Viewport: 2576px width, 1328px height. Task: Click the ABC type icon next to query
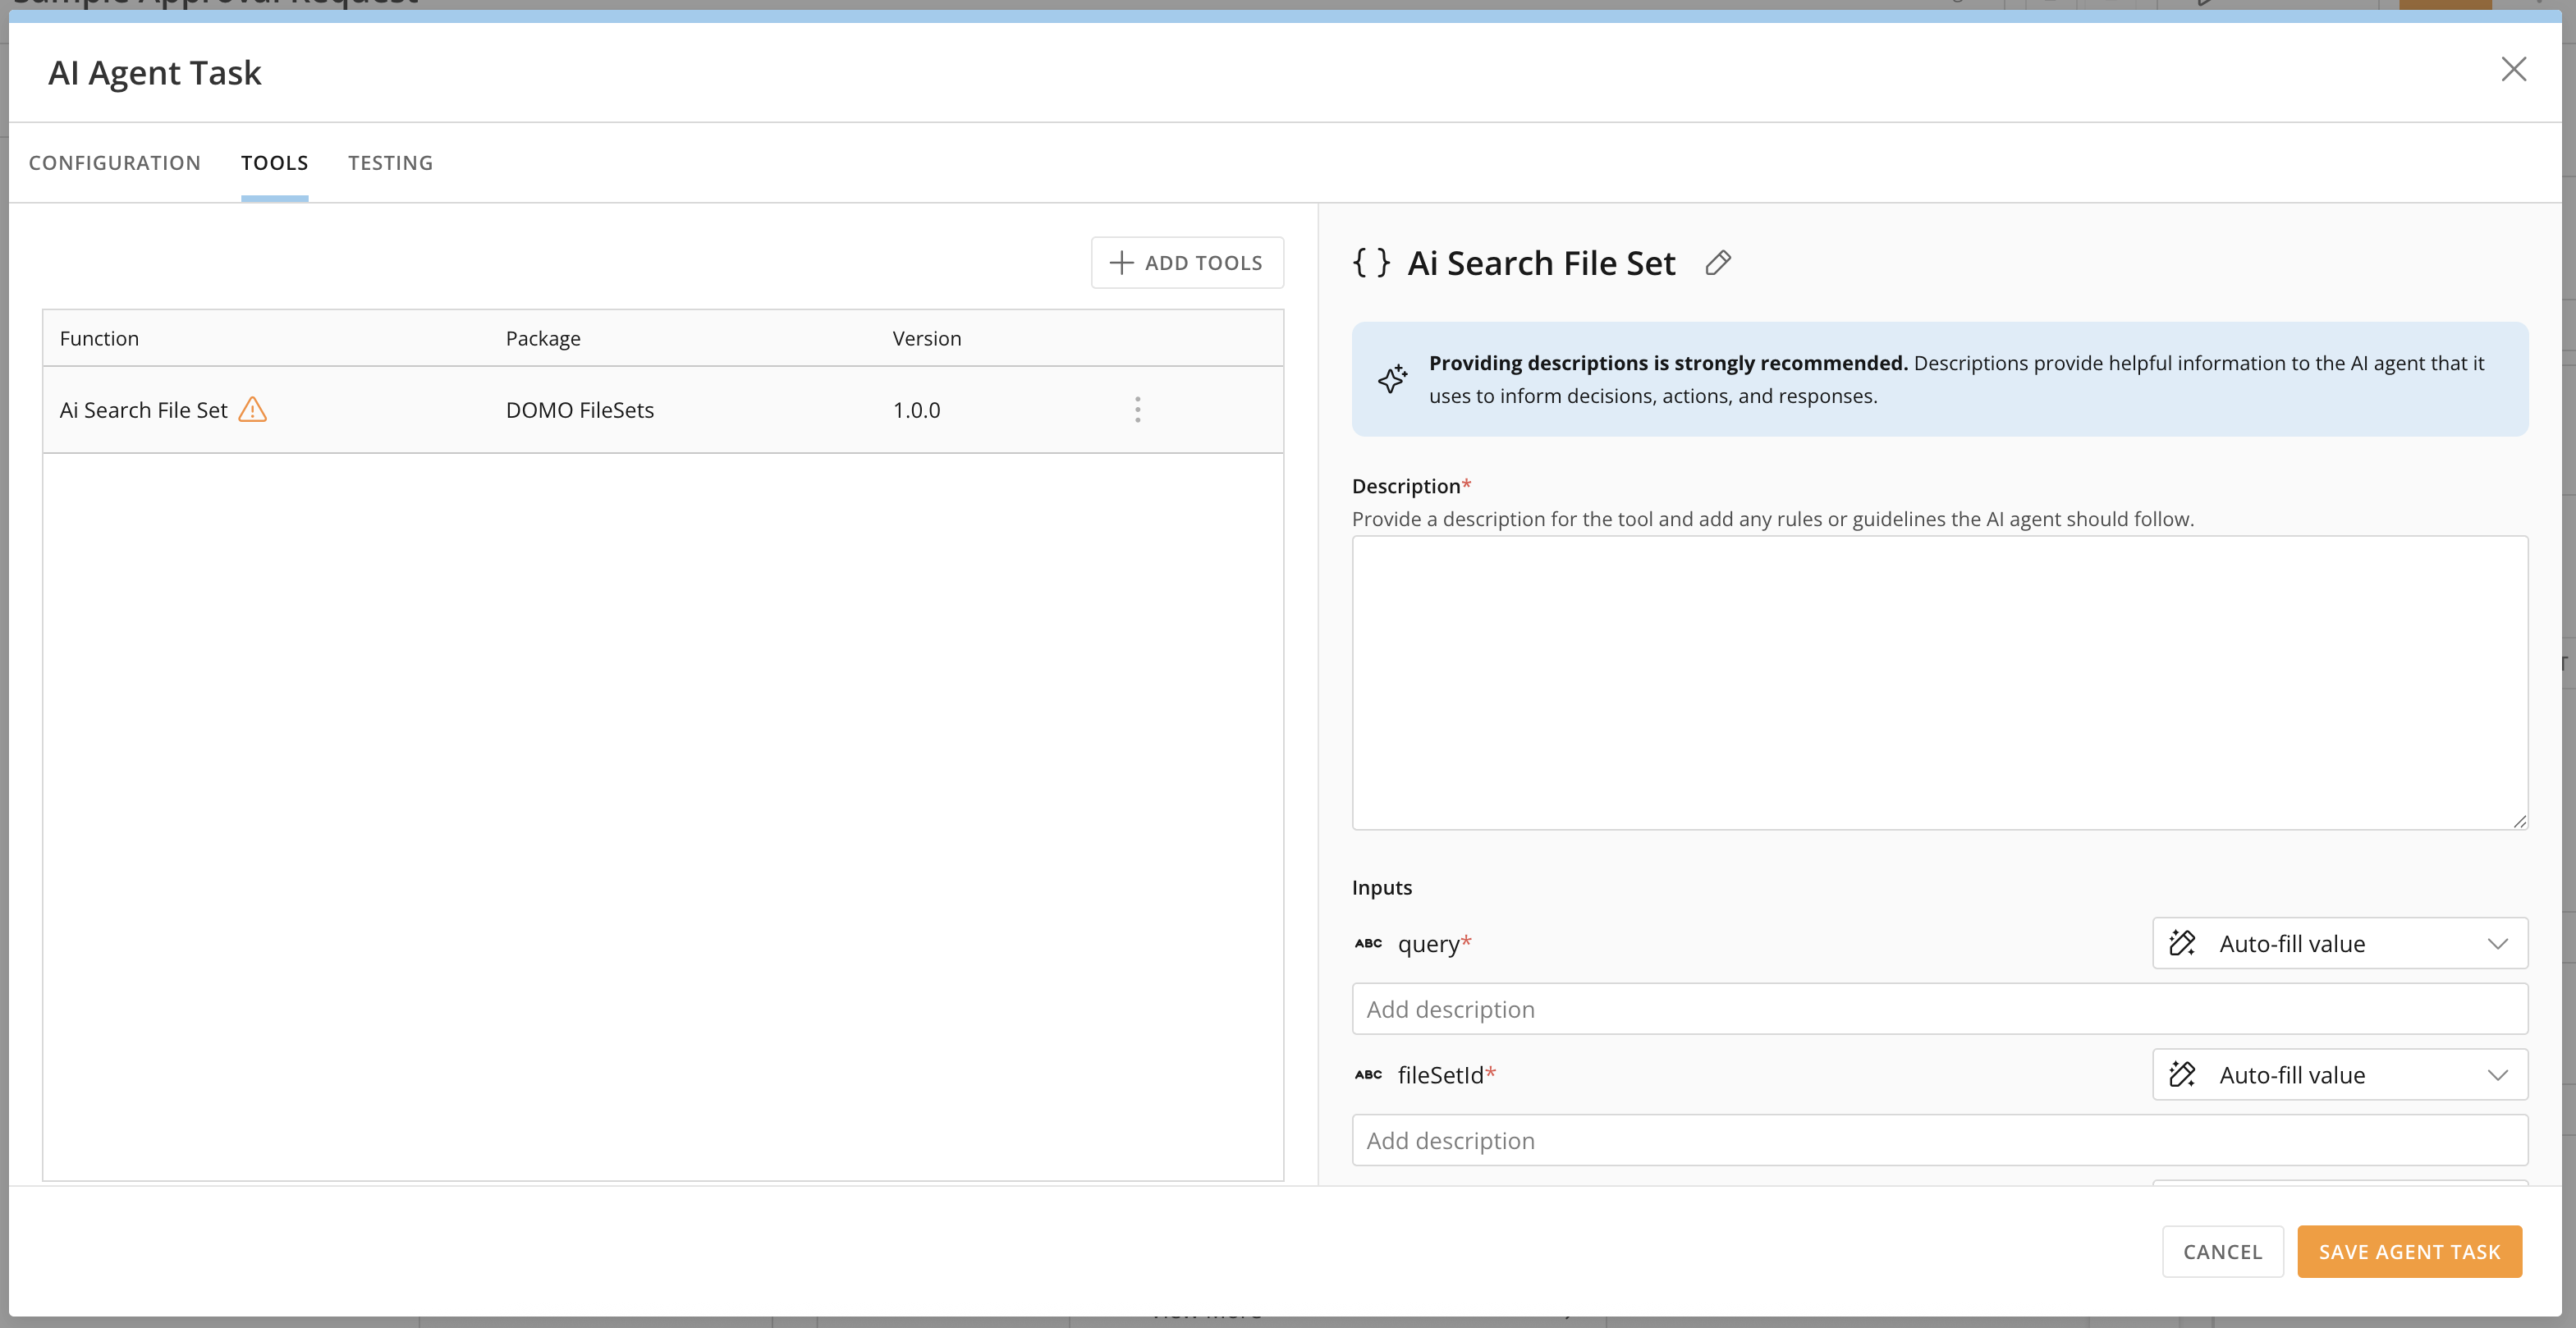pos(1368,943)
